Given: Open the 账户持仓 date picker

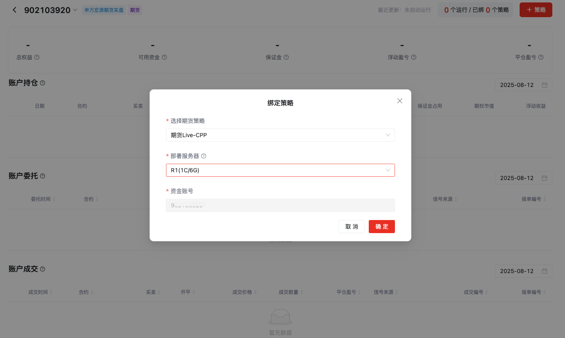Looking at the screenshot, I should click(523, 85).
